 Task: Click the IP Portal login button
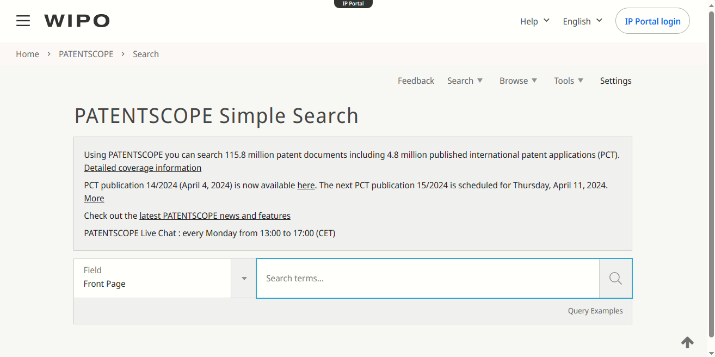pos(652,21)
